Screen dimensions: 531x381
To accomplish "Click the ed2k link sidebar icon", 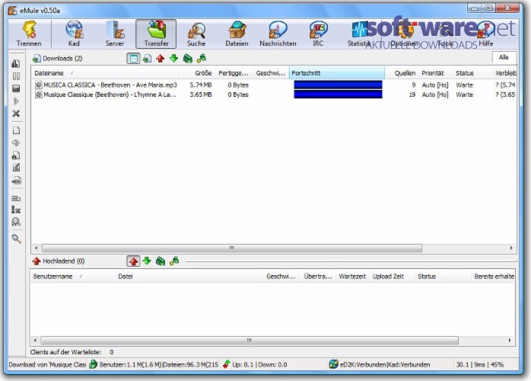I will point(16,181).
